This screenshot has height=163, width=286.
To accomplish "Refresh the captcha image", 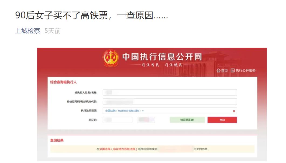I will 146,120.
